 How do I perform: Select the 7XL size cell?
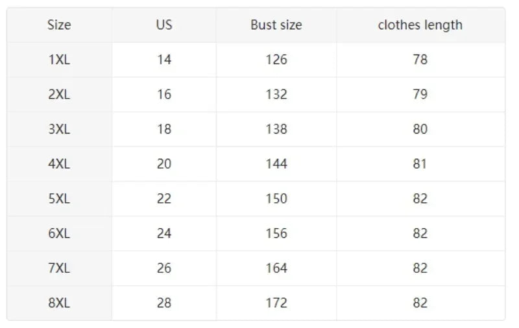point(59,268)
